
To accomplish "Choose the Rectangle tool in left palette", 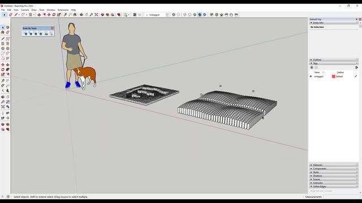I will click(3, 43).
